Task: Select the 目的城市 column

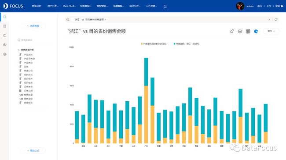Action: pyautogui.click(x=28, y=79)
